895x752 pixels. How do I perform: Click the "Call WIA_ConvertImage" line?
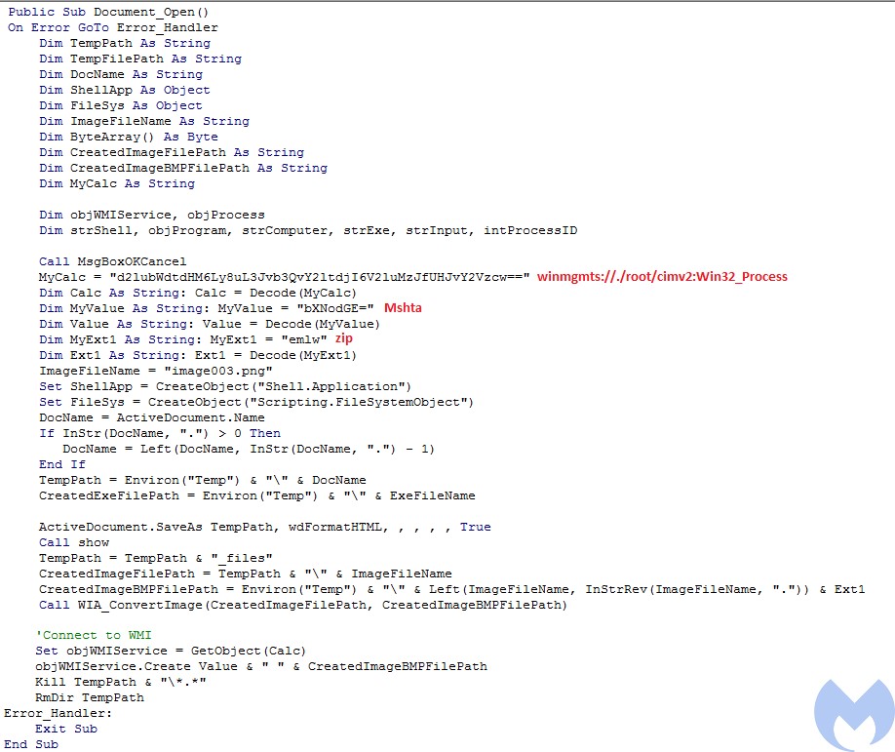(x=303, y=605)
